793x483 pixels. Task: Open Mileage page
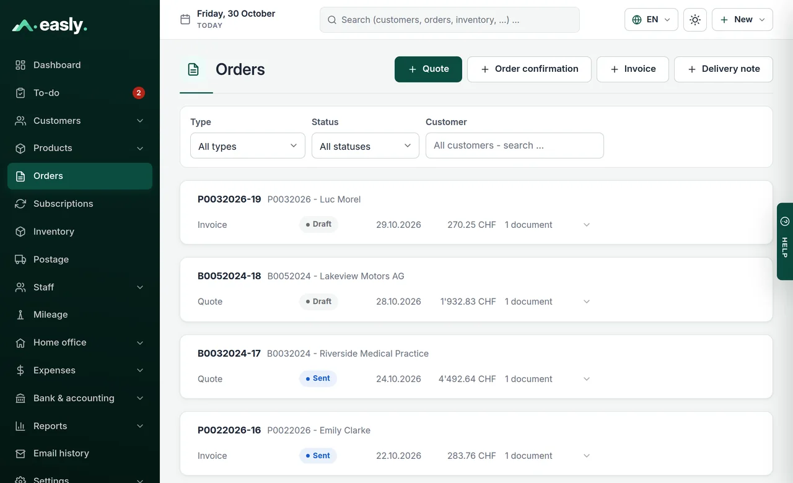(x=80, y=315)
